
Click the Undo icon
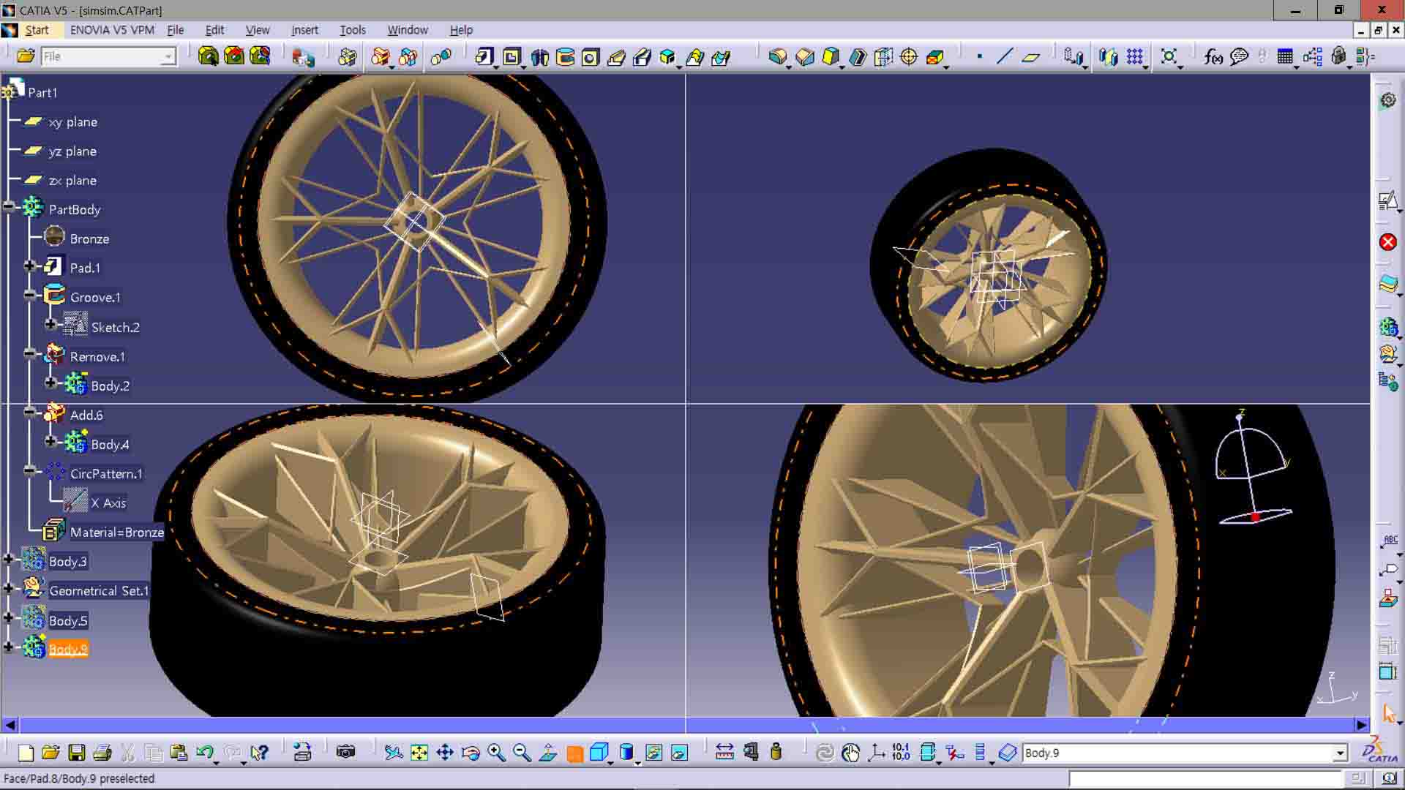coord(205,752)
